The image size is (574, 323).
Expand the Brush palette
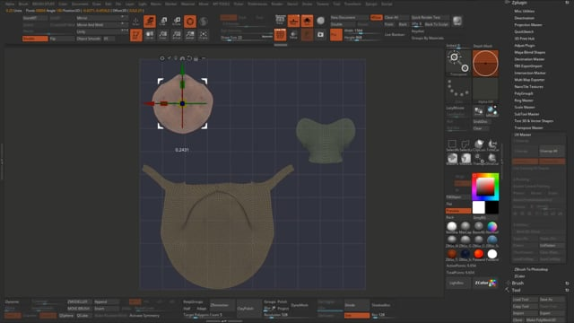pyautogui.click(x=517, y=284)
